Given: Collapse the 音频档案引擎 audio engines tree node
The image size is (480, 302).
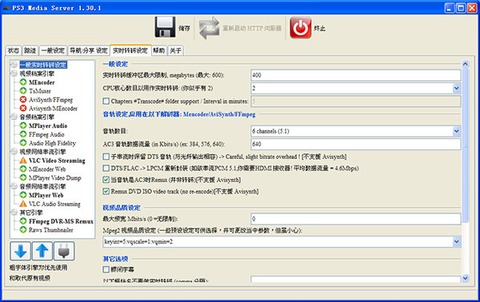Looking at the screenshot, I should [14, 117].
